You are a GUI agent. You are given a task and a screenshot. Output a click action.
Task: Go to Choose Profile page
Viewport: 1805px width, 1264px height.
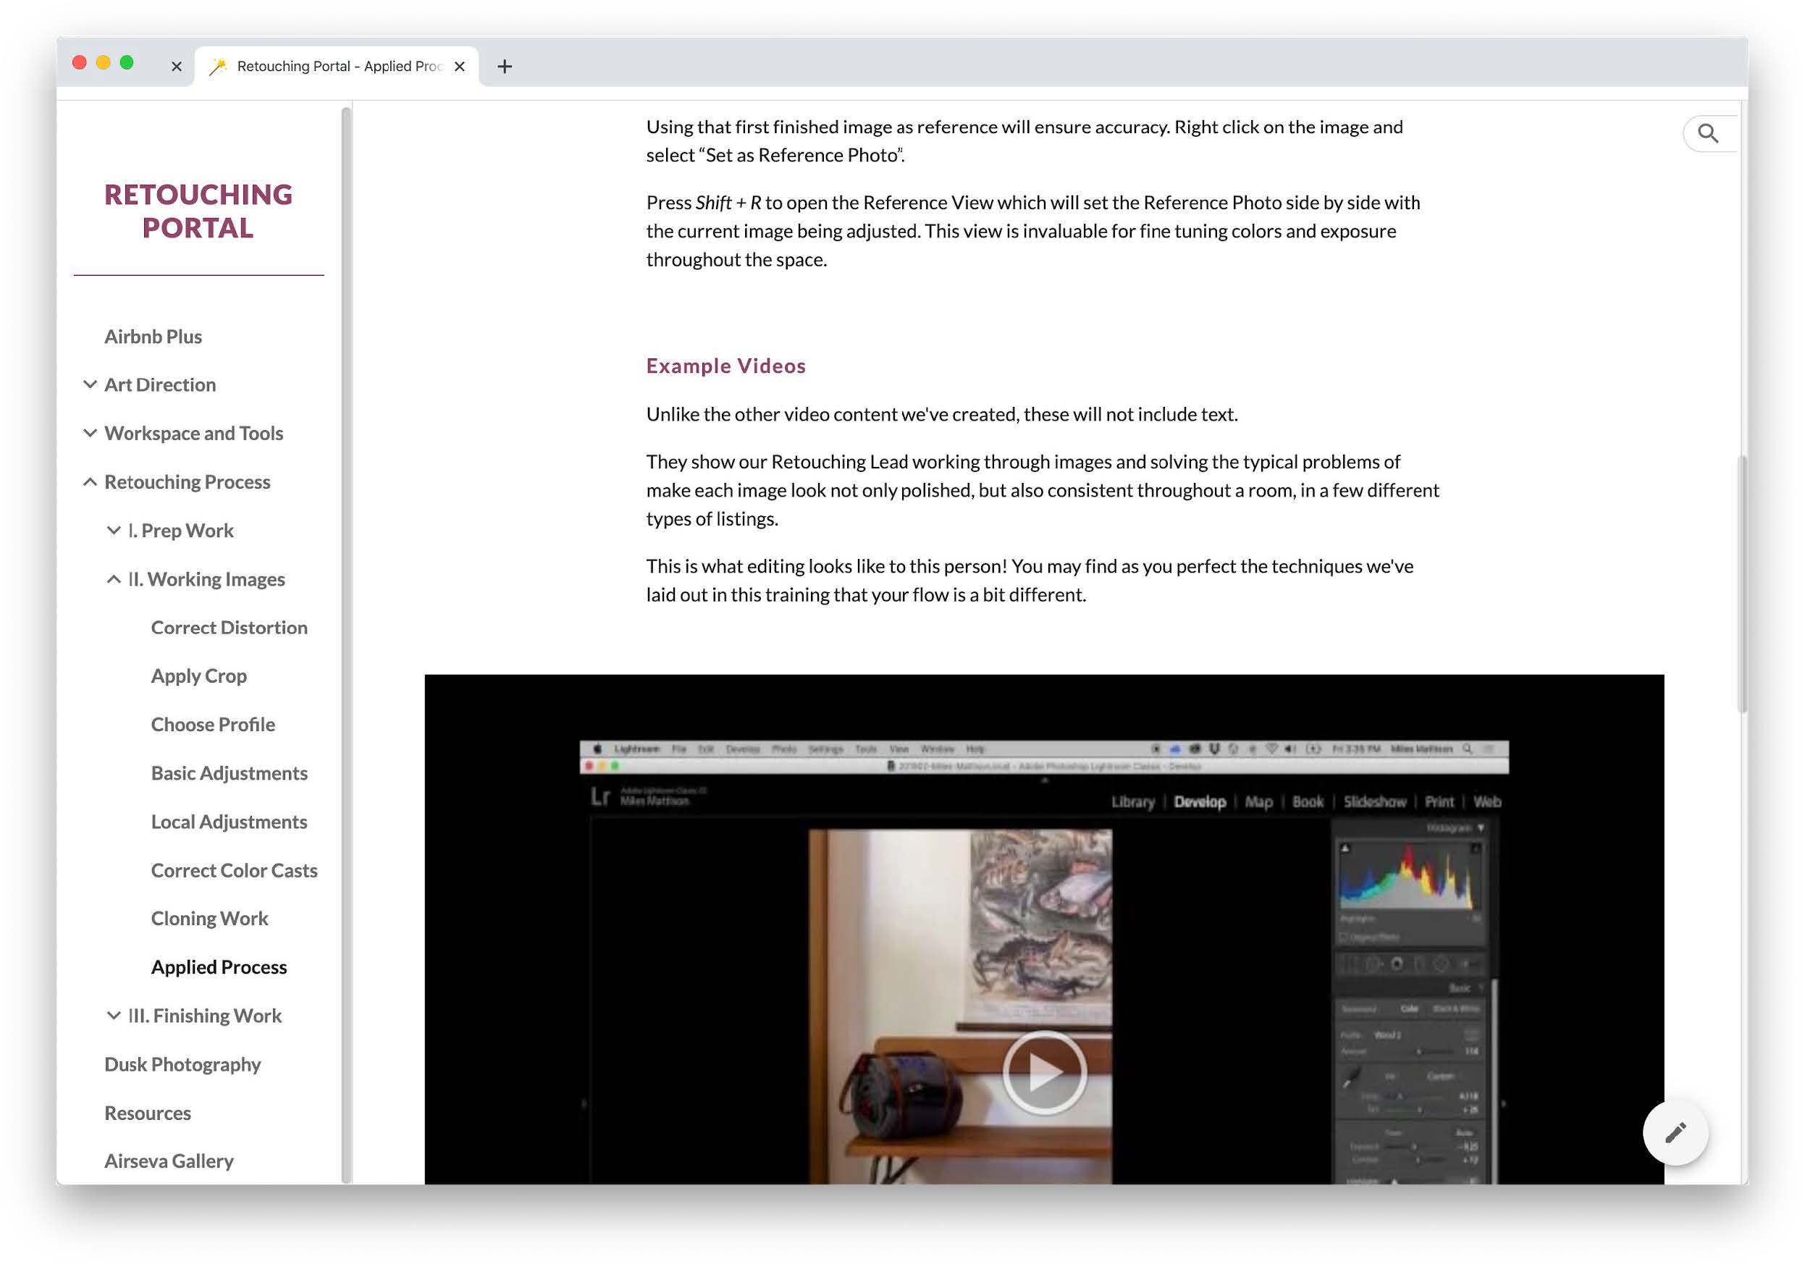tap(213, 725)
